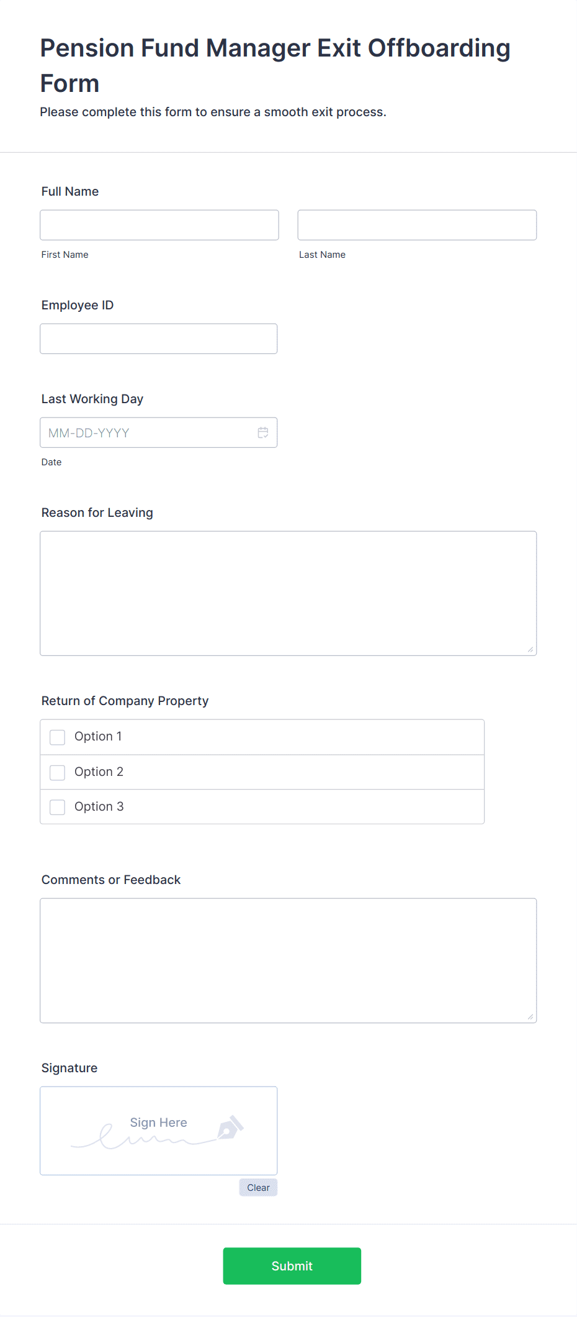Image resolution: width=577 pixels, height=1317 pixels.
Task: Grab the resize handle of Reason for Leaving
Action: (x=530, y=649)
